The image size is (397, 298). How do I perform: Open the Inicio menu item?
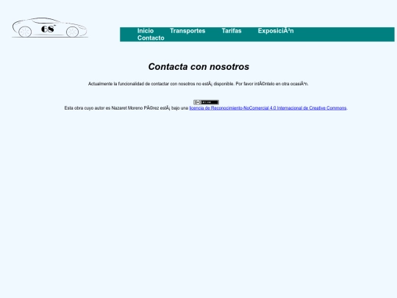coord(146,31)
